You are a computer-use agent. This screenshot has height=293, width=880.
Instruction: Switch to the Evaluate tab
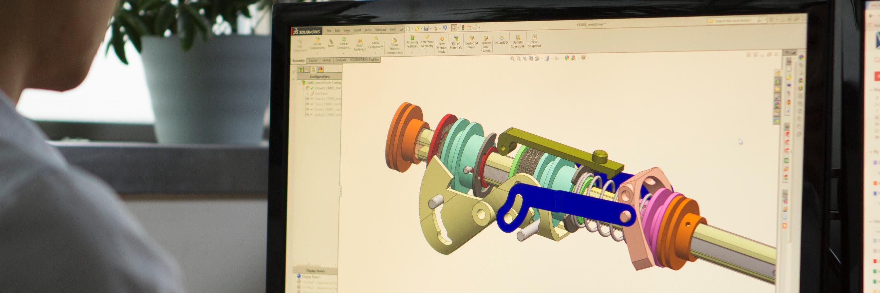[x=341, y=60]
